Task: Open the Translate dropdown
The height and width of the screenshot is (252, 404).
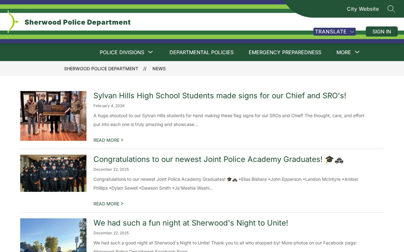Action: tap(335, 31)
